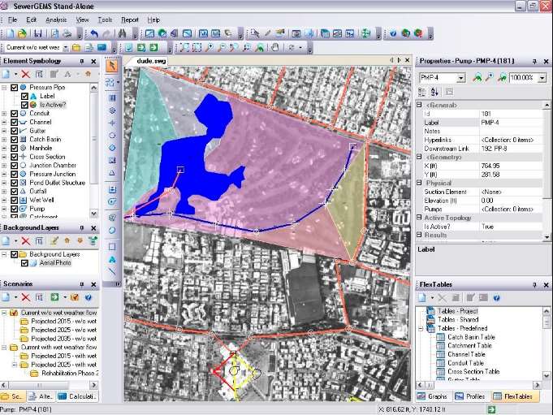The width and height of the screenshot is (553, 415).
Task: Click the text 'A' annotation tool
Action: (112, 259)
